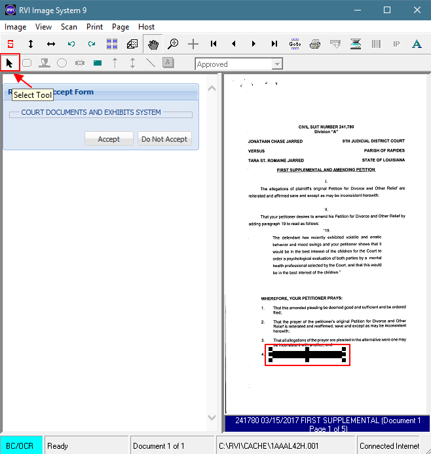Screen dimensions: 431x454
Task: Click the BC/OCR status indicator
Action: click(x=21, y=445)
